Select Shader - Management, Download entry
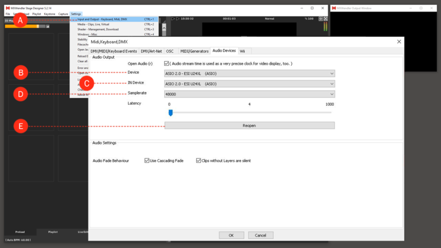 (114, 29)
